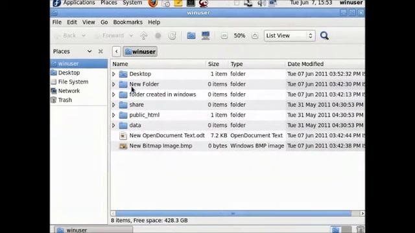Click the public_html folder icon
Screen dimensions: 415x233
[123, 115]
